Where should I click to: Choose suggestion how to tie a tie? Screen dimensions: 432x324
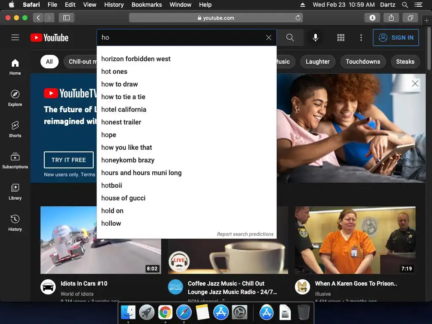tap(186, 97)
